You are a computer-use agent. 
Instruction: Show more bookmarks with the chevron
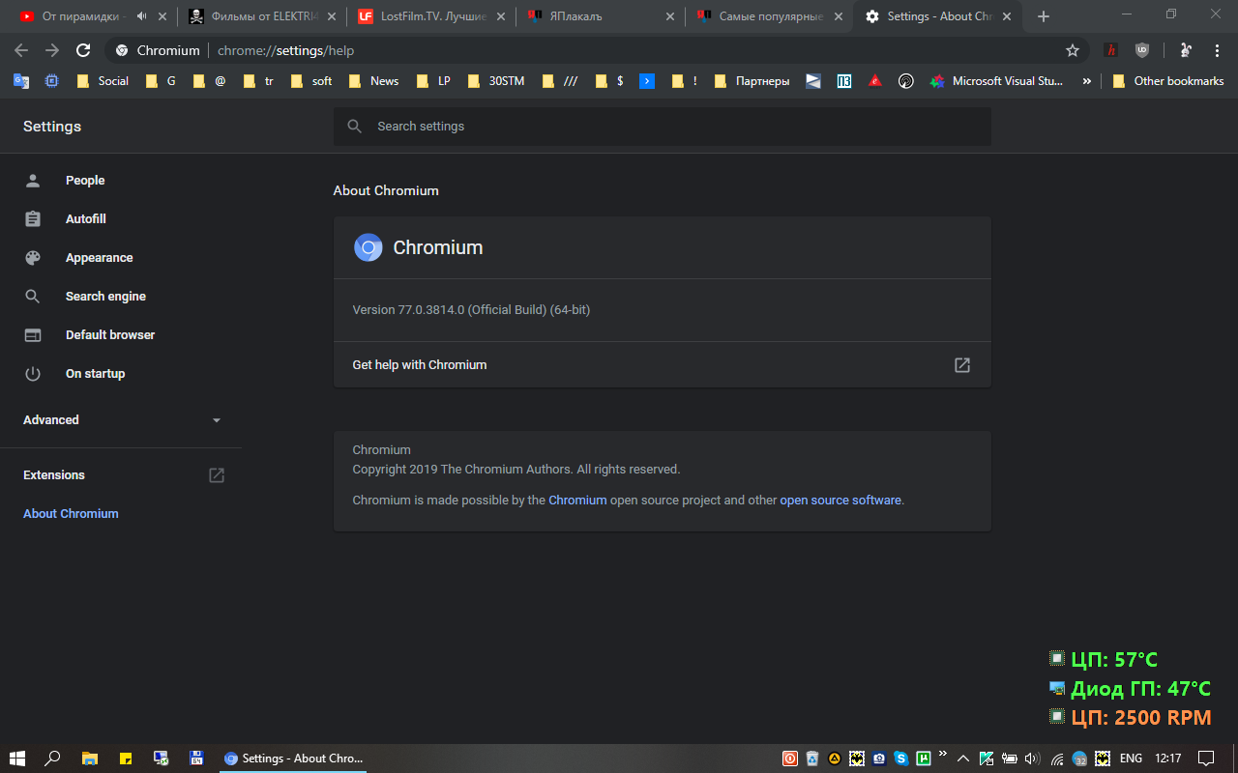click(x=1087, y=81)
